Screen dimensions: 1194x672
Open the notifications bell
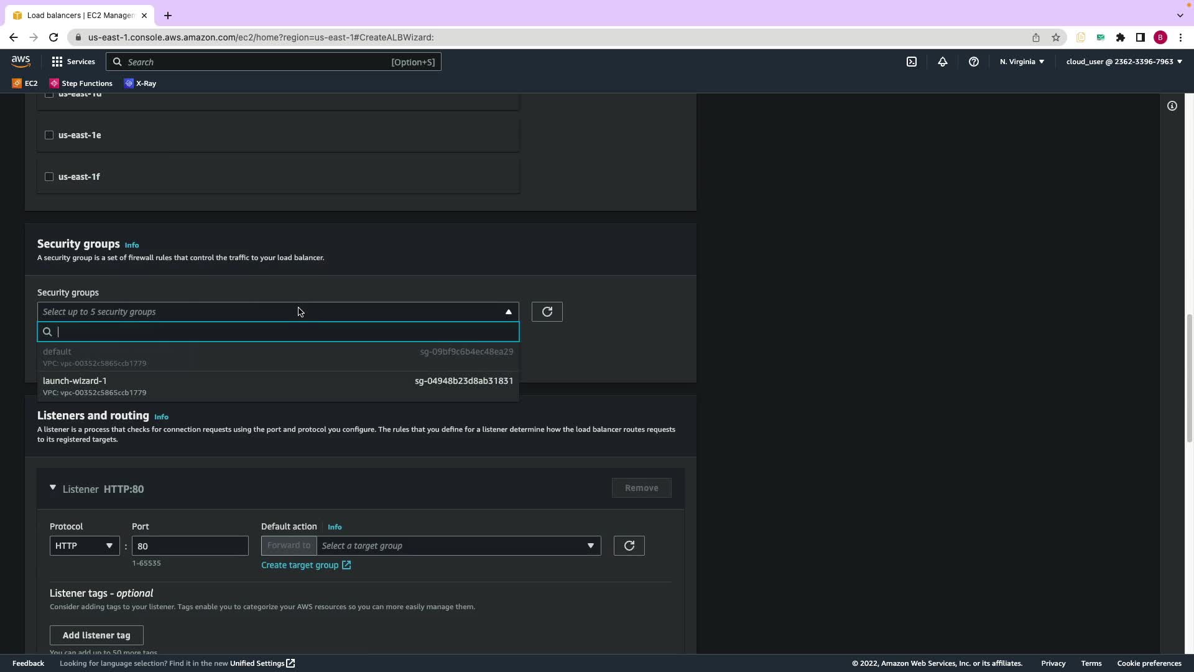click(943, 62)
